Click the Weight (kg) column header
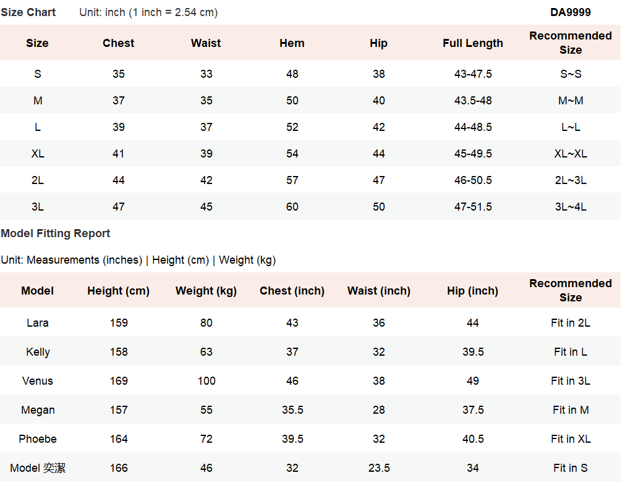The height and width of the screenshot is (486, 625). point(206,291)
